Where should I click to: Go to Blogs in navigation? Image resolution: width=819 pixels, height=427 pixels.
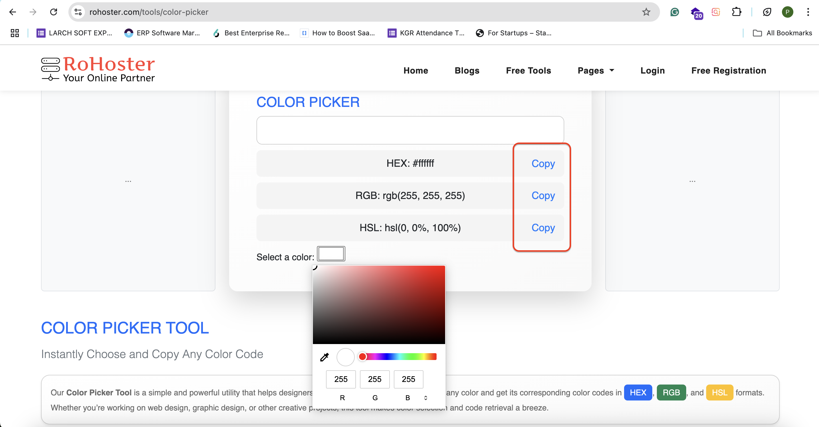[467, 71]
